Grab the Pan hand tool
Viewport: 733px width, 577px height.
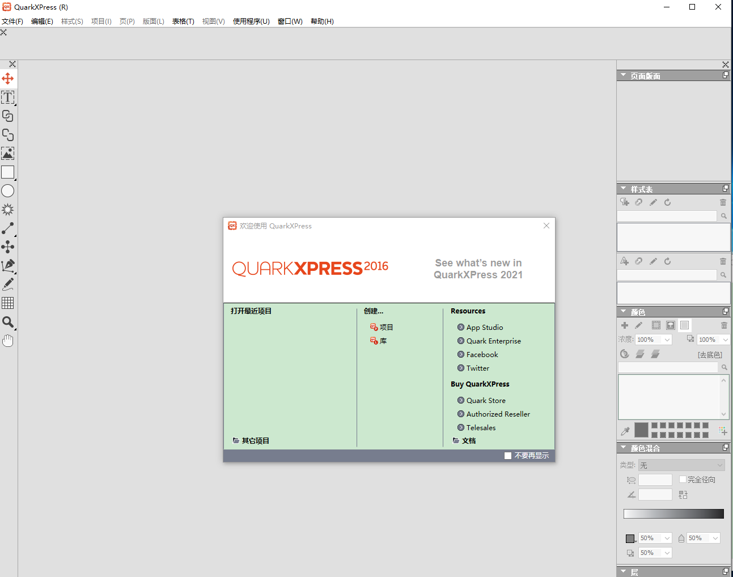point(8,341)
